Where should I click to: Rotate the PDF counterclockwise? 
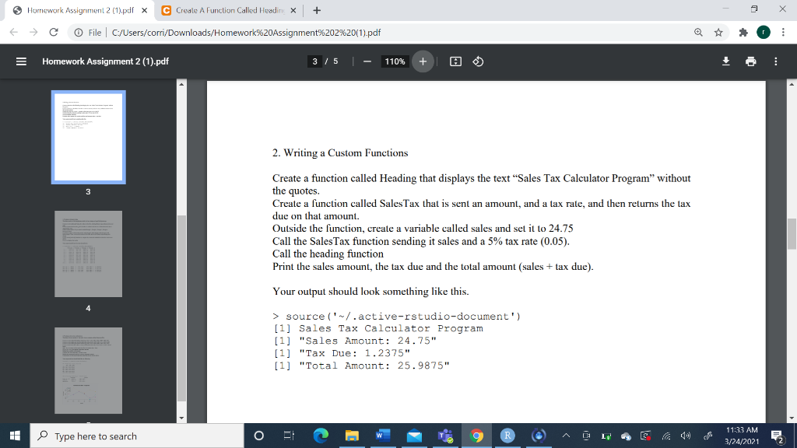pos(478,61)
